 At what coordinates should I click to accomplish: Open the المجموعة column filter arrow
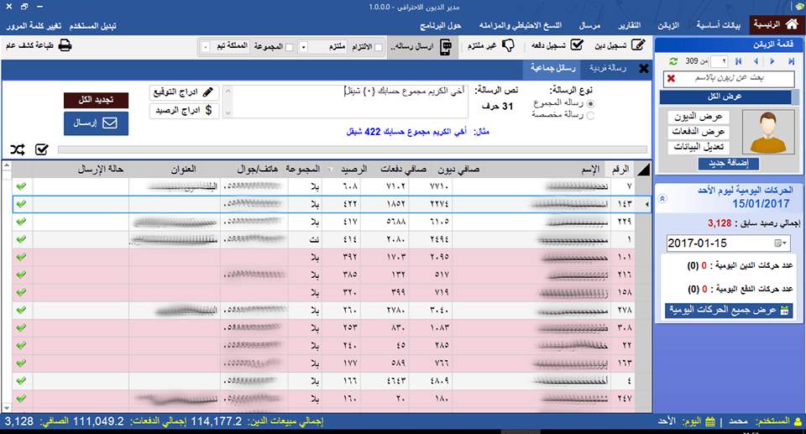point(330,170)
